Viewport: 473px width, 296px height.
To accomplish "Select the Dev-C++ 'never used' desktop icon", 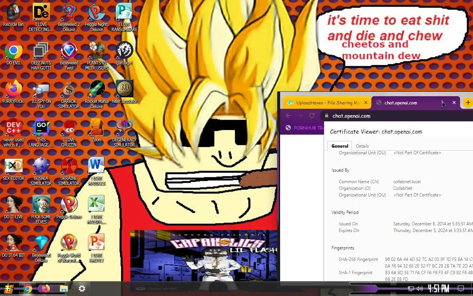I will click(x=13, y=132).
